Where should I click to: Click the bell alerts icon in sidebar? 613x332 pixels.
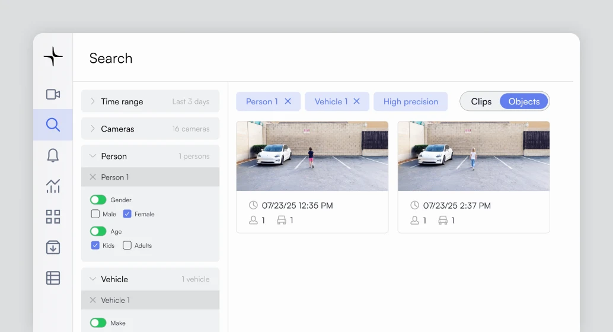(53, 155)
